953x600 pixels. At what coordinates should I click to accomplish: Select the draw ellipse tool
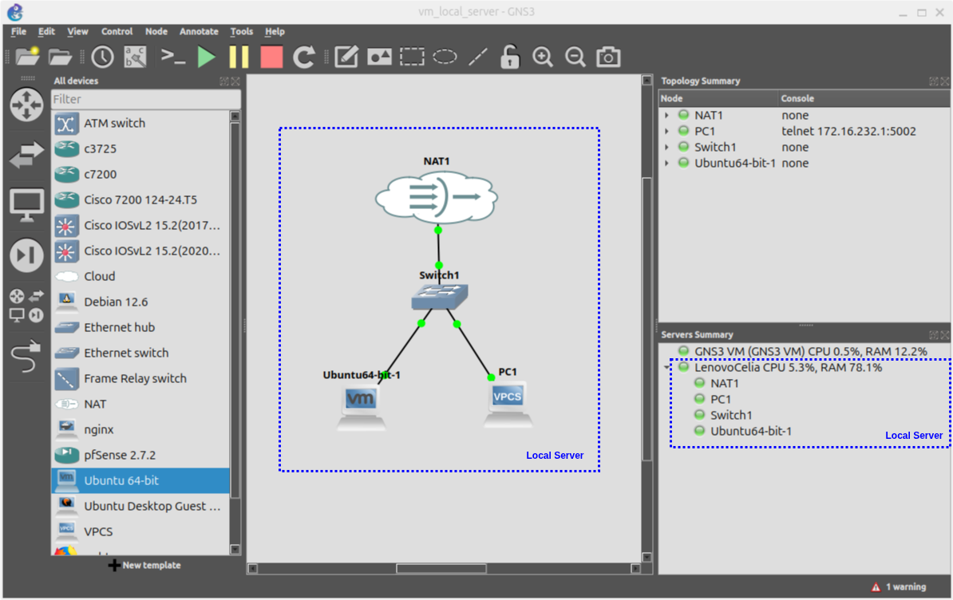(x=444, y=57)
